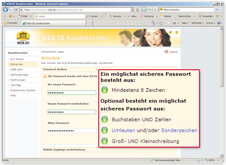The height and width of the screenshot is (165, 226).
Task: Click the WEB.DE logo toolbar icon
Action: pyautogui.click(x=10, y=16)
